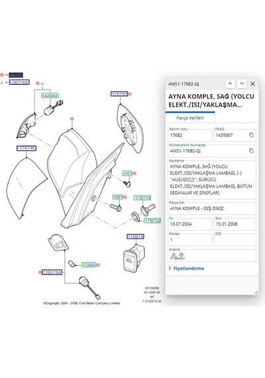Click the pink square beside 13B375A
The height and width of the screenshot is (378, 265).
tap(40, 273)
